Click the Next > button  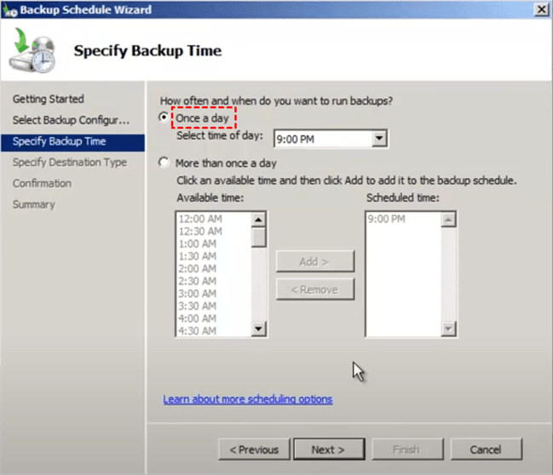click(x=329, y=449)
